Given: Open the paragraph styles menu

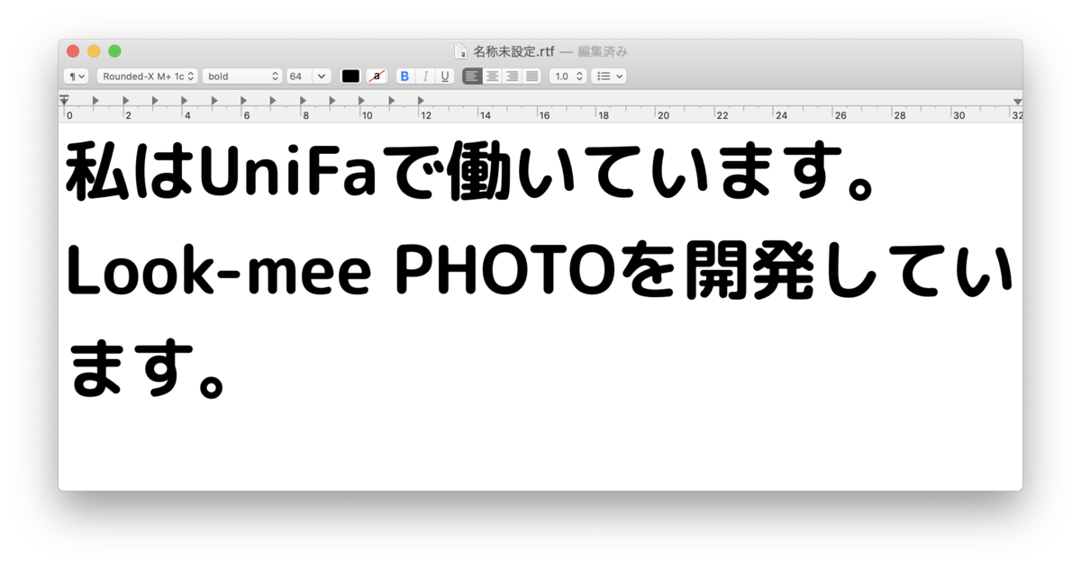Looking at the screenshot, I should (x=76, y=76).
